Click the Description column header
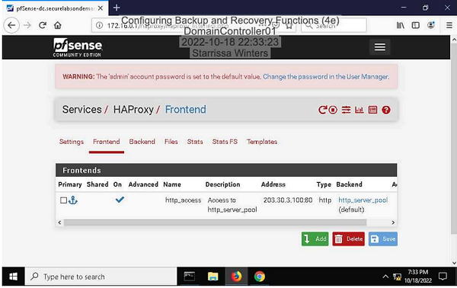The image size is (457, 288). pos(222,184)
